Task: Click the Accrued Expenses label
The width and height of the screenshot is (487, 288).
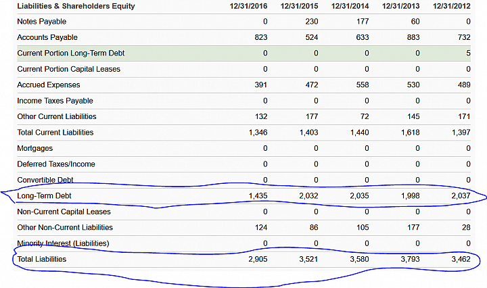Action: [49, 85]
